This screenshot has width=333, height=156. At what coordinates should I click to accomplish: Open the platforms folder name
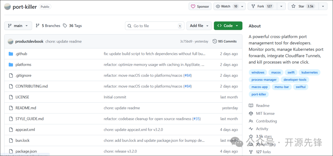pos(23,64)
